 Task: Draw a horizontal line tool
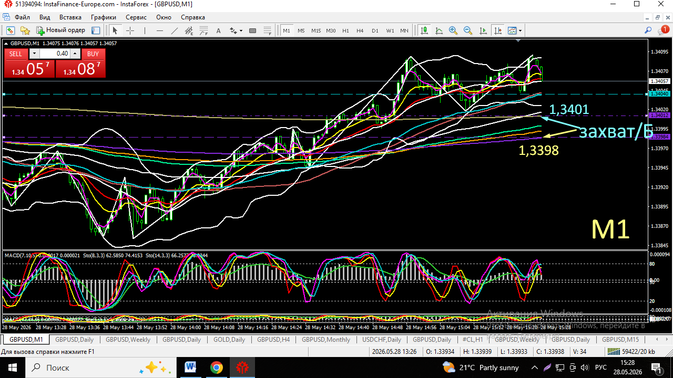[x=160, y=30]
